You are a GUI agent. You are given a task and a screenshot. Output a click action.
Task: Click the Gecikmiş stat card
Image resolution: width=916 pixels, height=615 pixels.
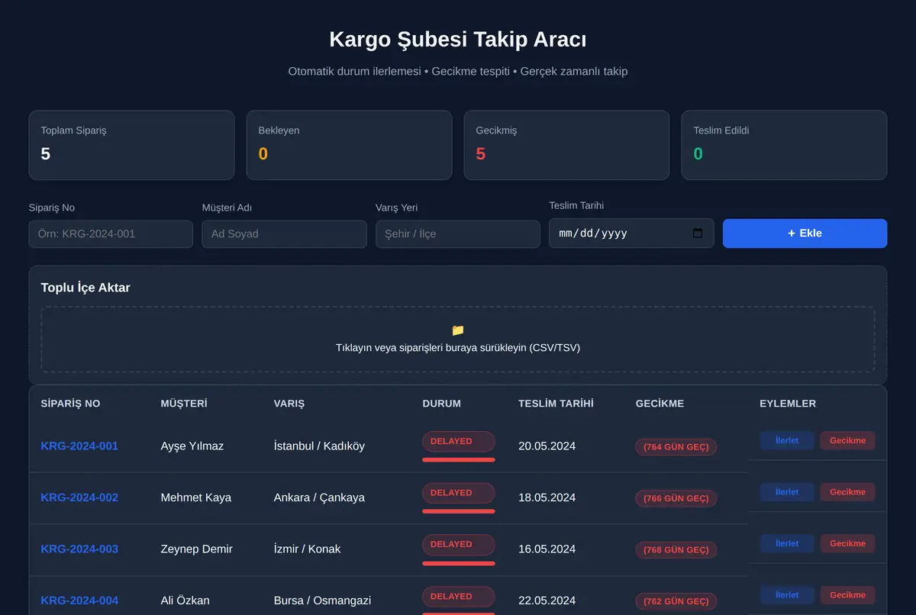tap(566, 145)
